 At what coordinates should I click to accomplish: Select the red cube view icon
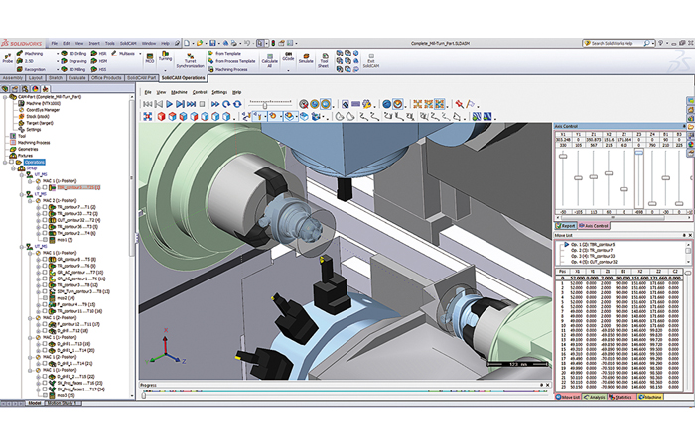(x=161, y=116)
